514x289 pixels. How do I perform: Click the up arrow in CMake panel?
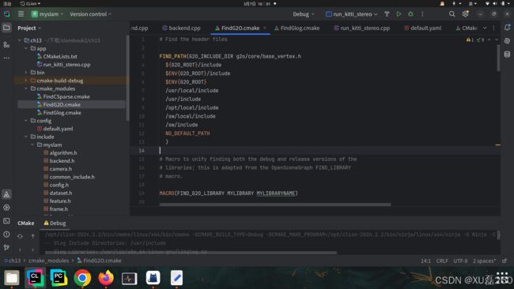[32, 236]
